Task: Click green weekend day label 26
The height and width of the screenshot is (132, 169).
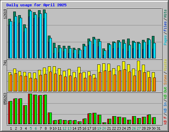Action: pos(134,128)
